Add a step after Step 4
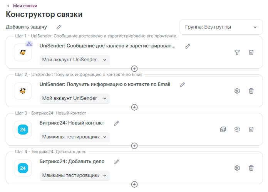 click(x=134, y=184)
